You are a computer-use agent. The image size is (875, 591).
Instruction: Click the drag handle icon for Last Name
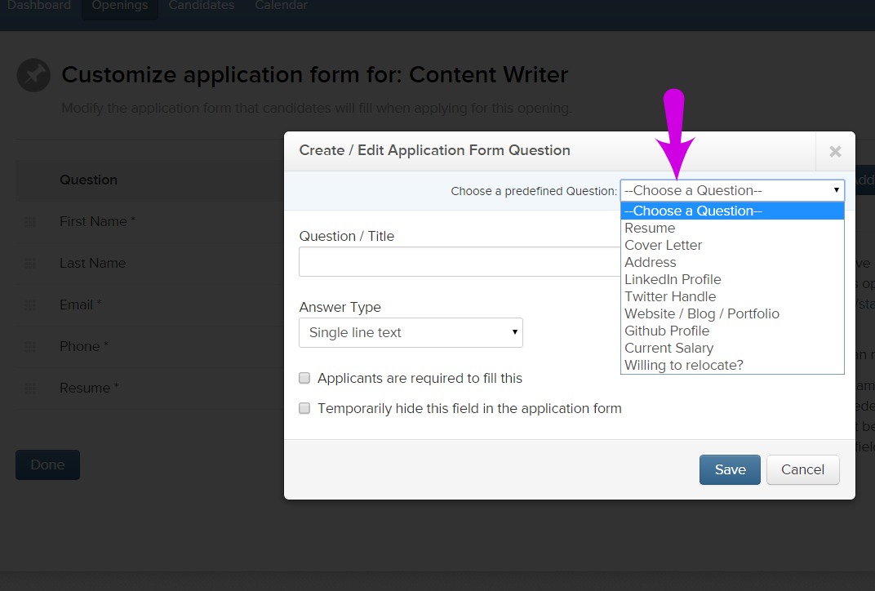coord(30,264)
